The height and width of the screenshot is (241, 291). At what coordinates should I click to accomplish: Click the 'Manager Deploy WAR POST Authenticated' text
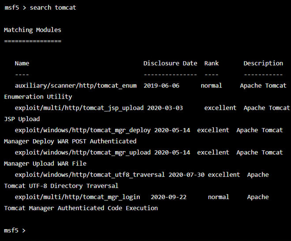coord(71,141)
